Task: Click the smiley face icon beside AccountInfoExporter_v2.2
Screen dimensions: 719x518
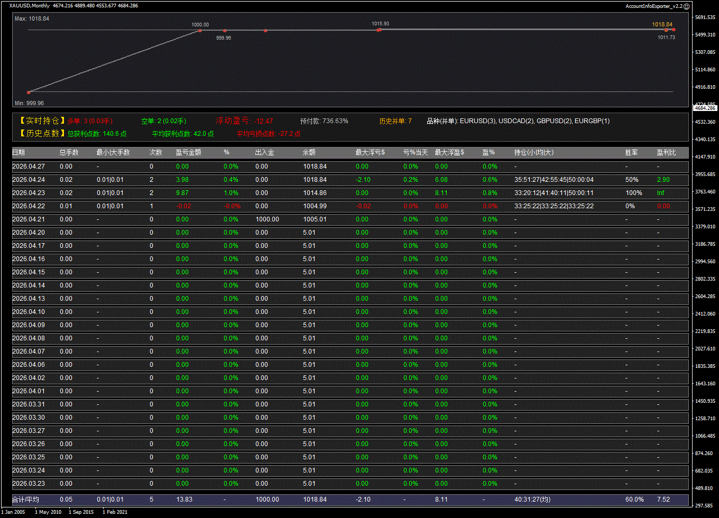Action: [687, 6]
